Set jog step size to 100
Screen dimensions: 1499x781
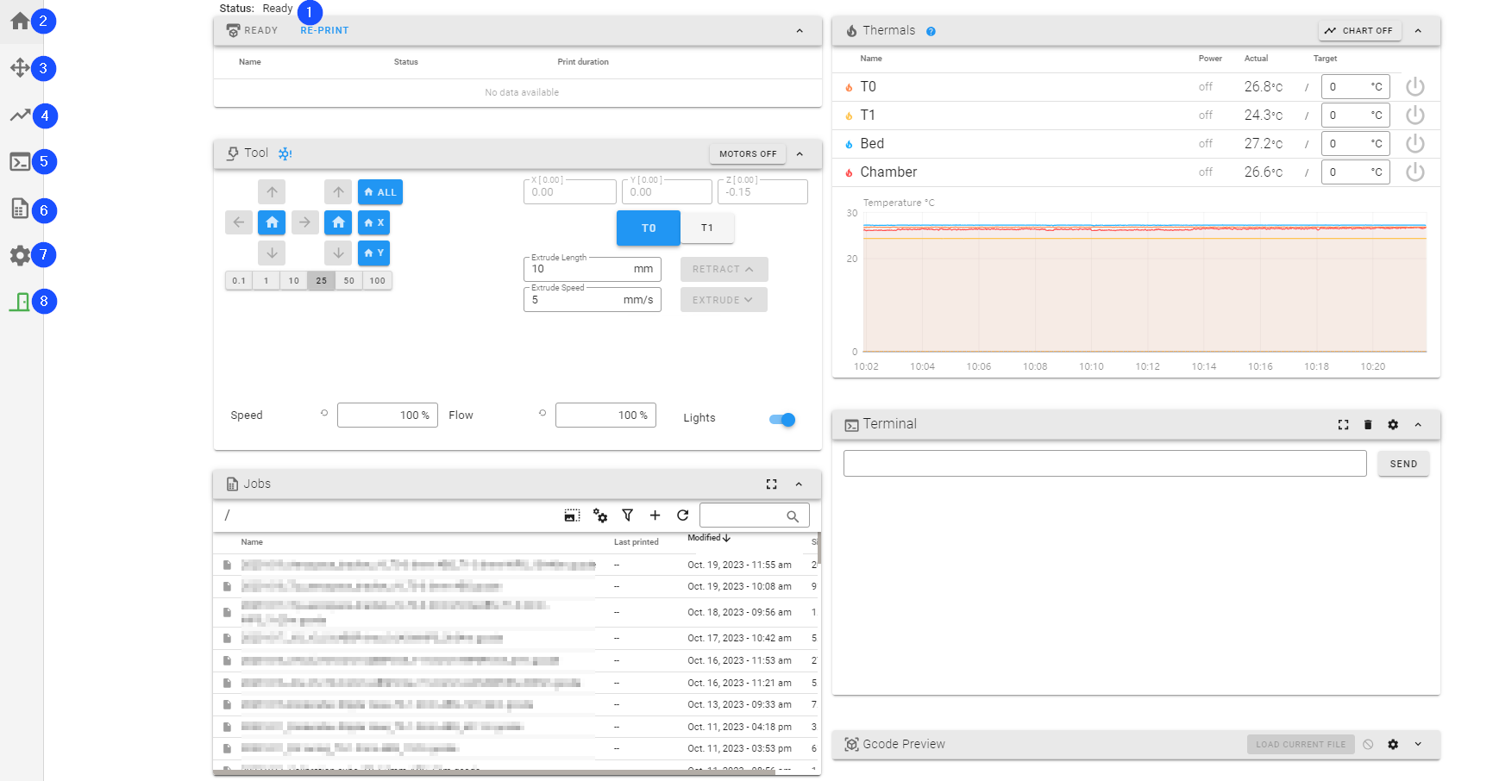(377, 280)
